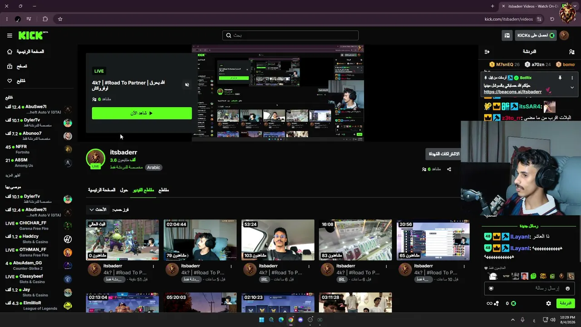Open options for the 20:56 video
This screenshot has height=327, width=581.
click(x=464, y=267)
